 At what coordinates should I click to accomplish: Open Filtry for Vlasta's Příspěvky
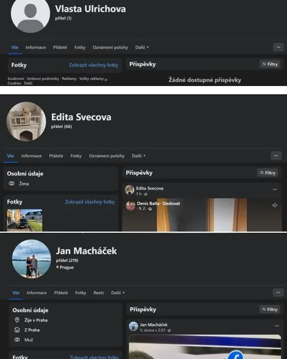(270, 65)
